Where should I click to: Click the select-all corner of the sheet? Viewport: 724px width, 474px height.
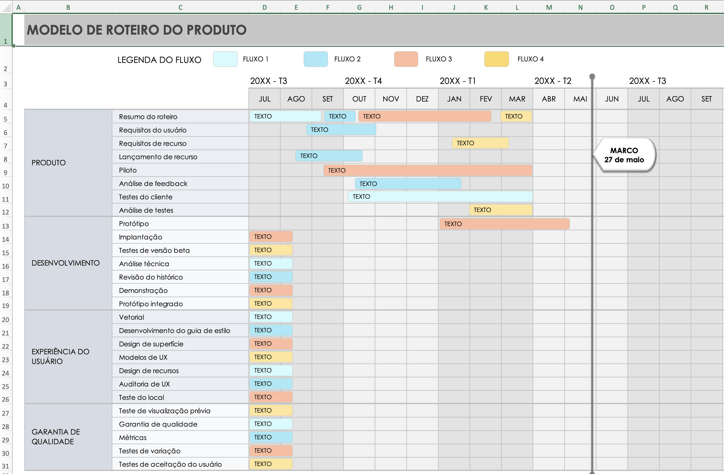(x=6, y=7)
